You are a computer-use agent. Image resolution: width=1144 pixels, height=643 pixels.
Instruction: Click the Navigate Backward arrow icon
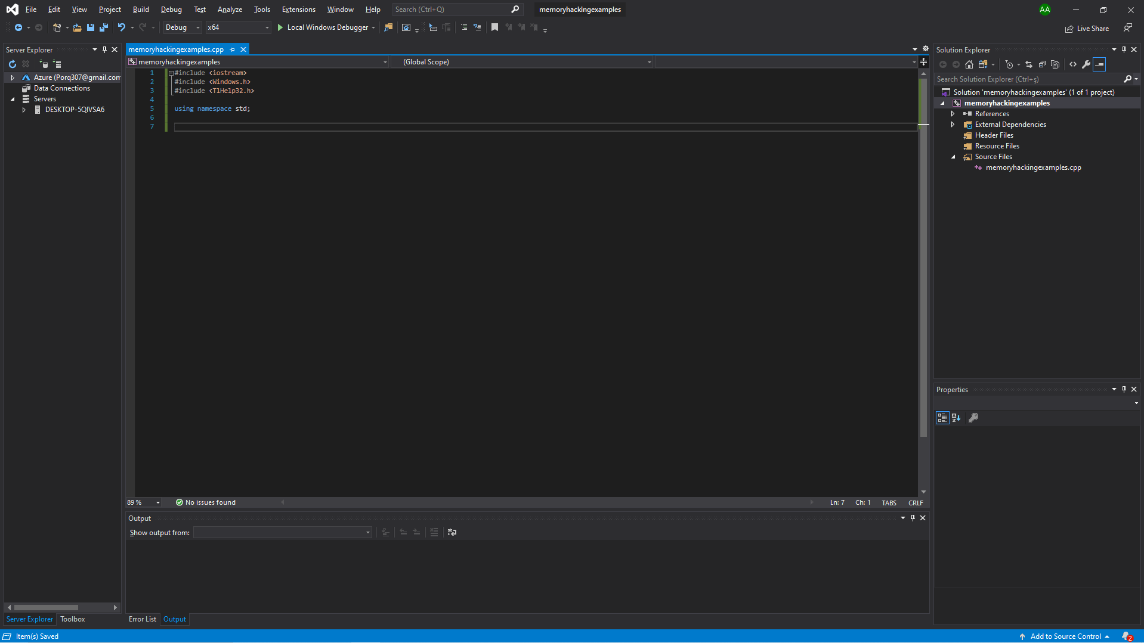click(18, 27)
